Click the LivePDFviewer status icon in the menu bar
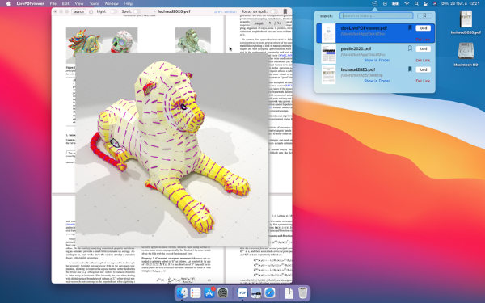 tap(374, 4)
